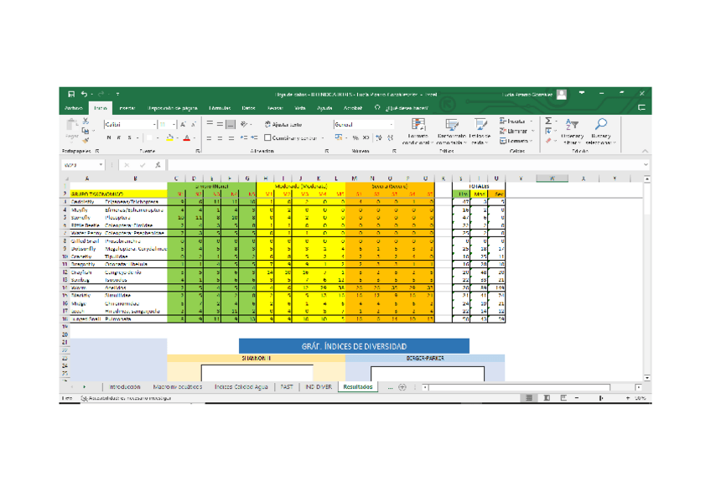
Task: Switch to the Datos ribbon tab
Action: pos(248,108)
